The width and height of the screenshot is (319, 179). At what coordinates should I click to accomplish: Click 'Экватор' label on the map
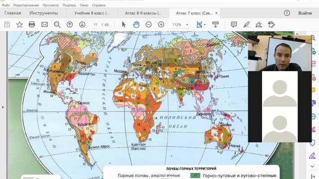32,110
